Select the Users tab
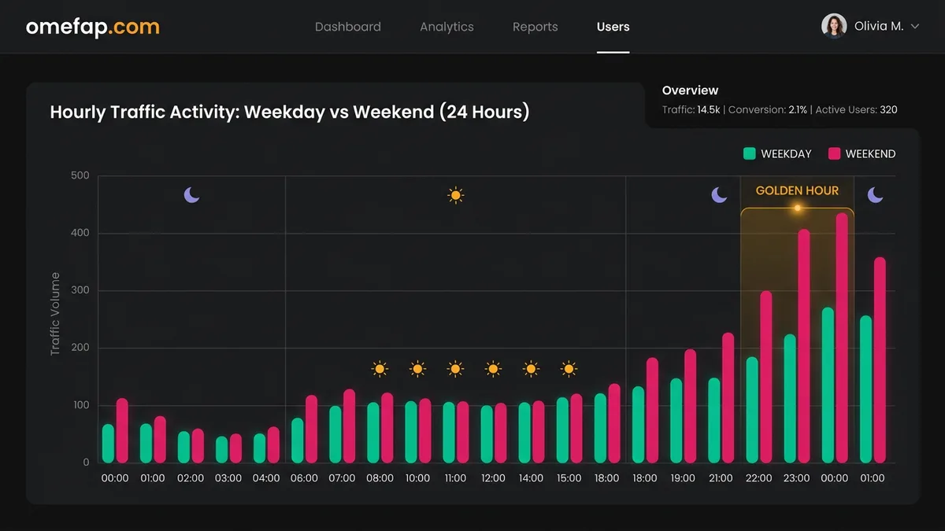Image resolution: width=945 pixels, height=531 pixels. click(x=613, y=27)
